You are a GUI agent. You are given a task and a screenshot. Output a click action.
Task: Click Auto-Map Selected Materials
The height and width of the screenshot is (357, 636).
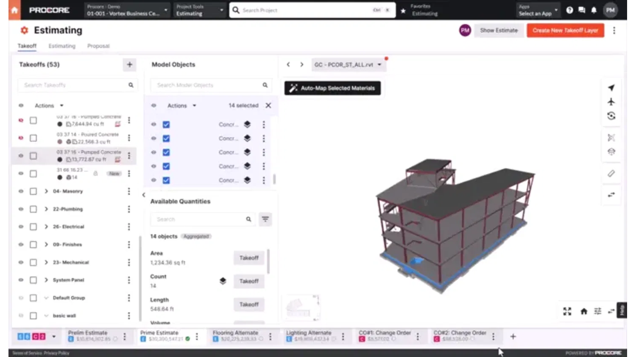tap(332, 88)
